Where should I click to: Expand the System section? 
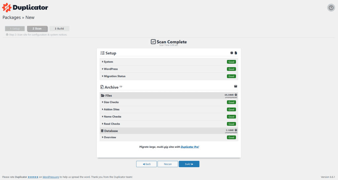click(169, 62)
